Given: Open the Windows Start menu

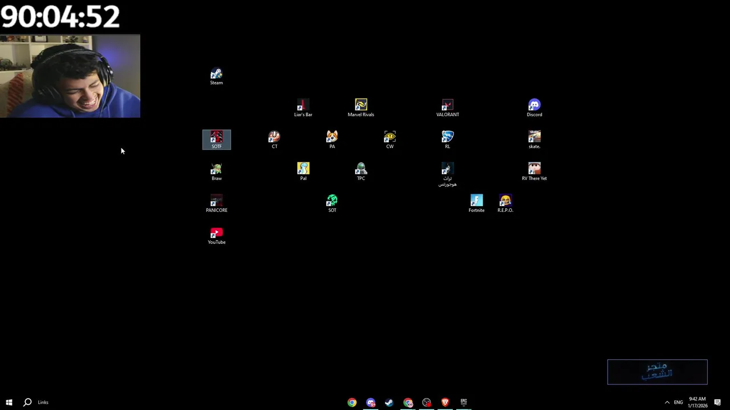Looking at the screenshot, I should click(x=9, y=402).
